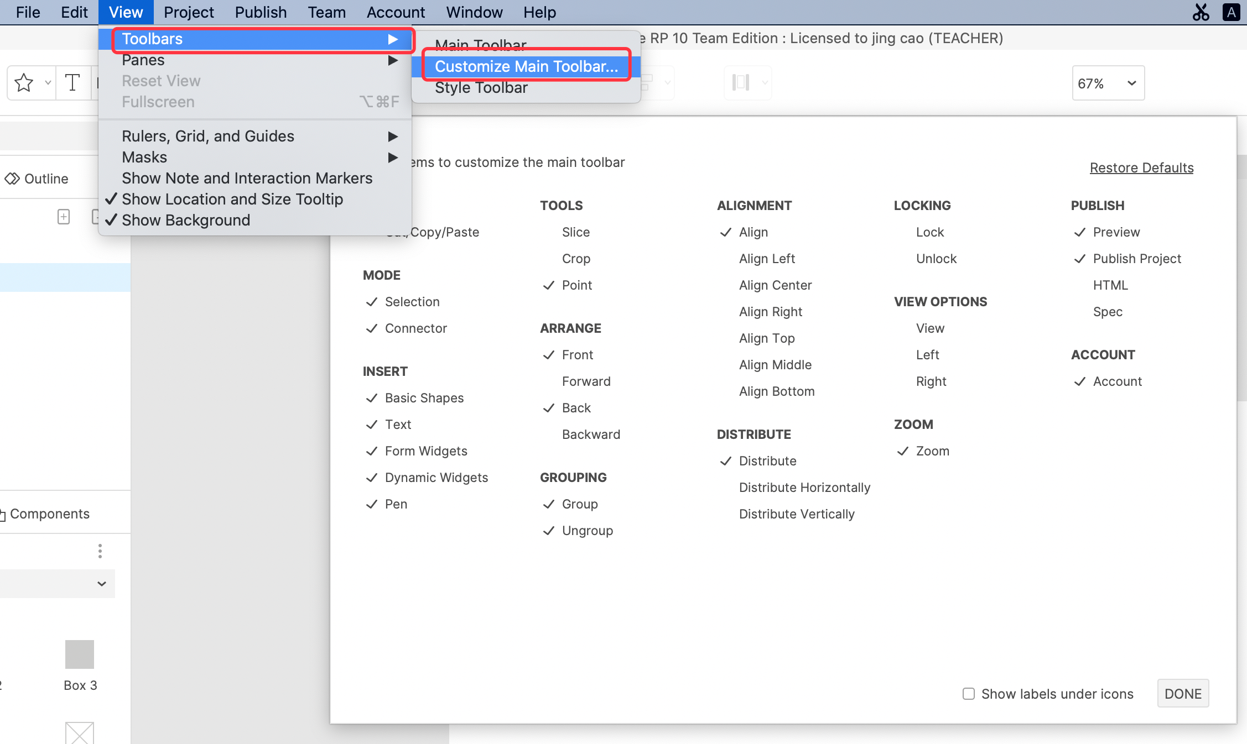1247x744 pixels.
Task: Expand the component library dropdown chevron
Action: 102,584
